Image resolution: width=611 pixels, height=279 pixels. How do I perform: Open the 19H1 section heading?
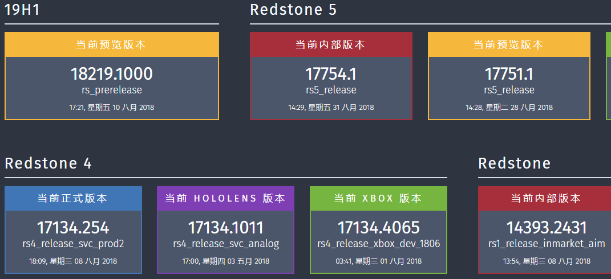click(x=22, y=10)
